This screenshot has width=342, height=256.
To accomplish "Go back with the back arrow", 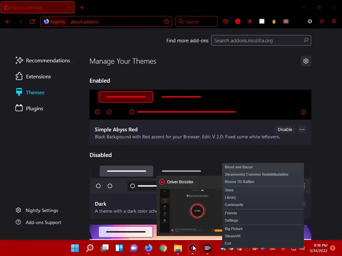I will [x=8, y=22].
